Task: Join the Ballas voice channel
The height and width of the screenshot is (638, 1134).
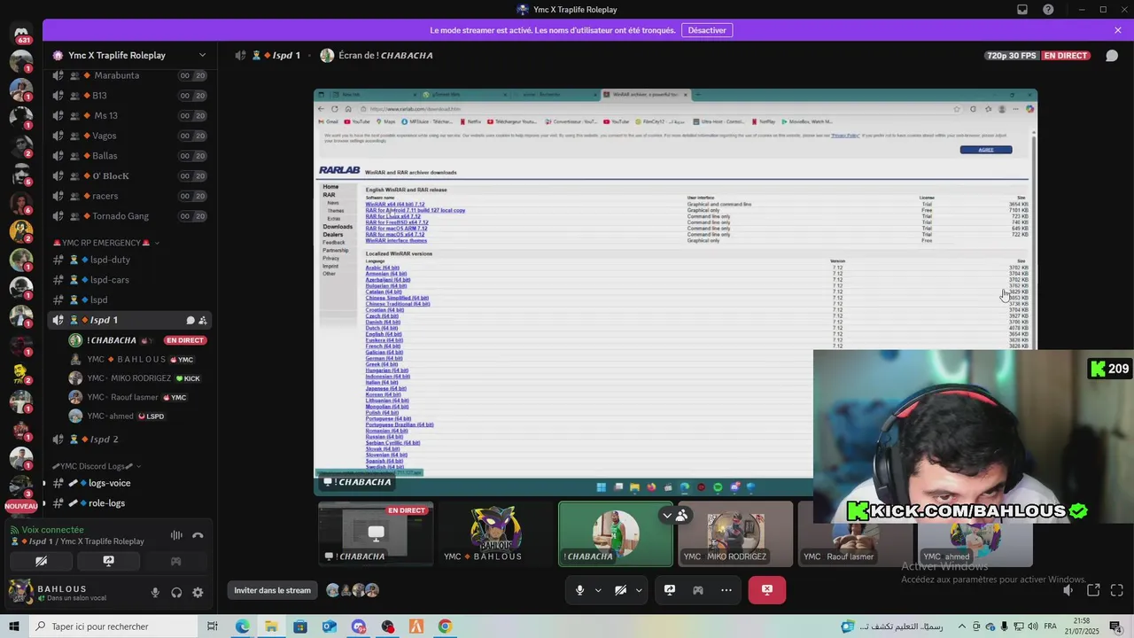Action: coord(129,156)
